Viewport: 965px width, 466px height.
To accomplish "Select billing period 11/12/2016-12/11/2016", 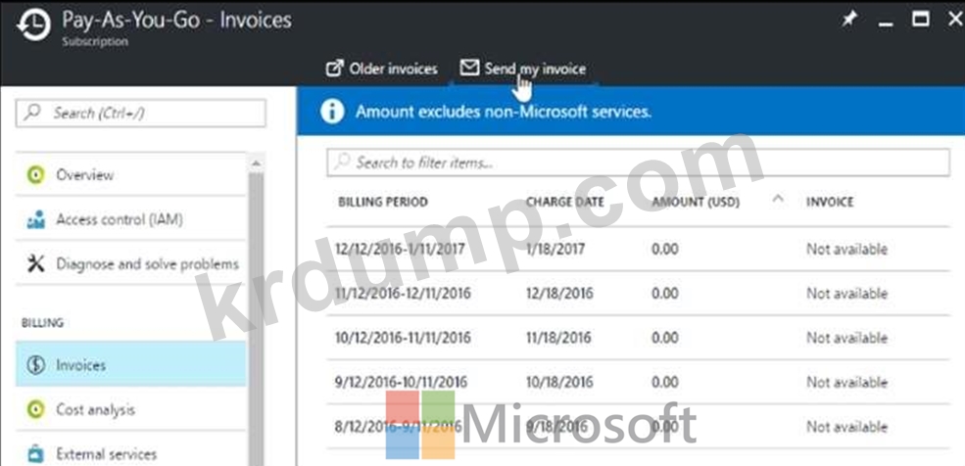I will 403,294.
